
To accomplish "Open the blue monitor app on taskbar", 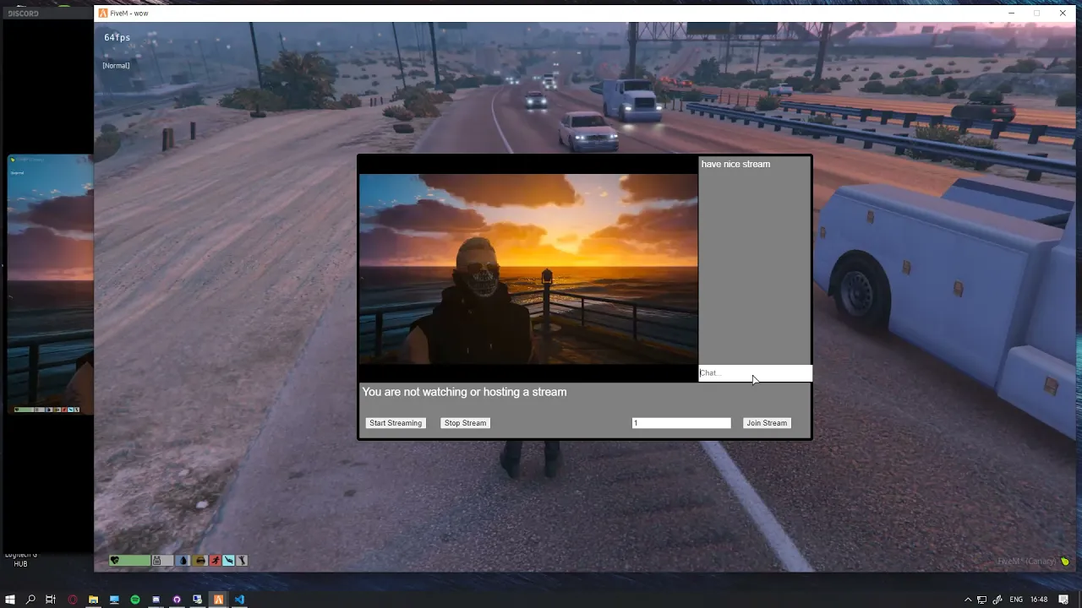I will [114, 600].
